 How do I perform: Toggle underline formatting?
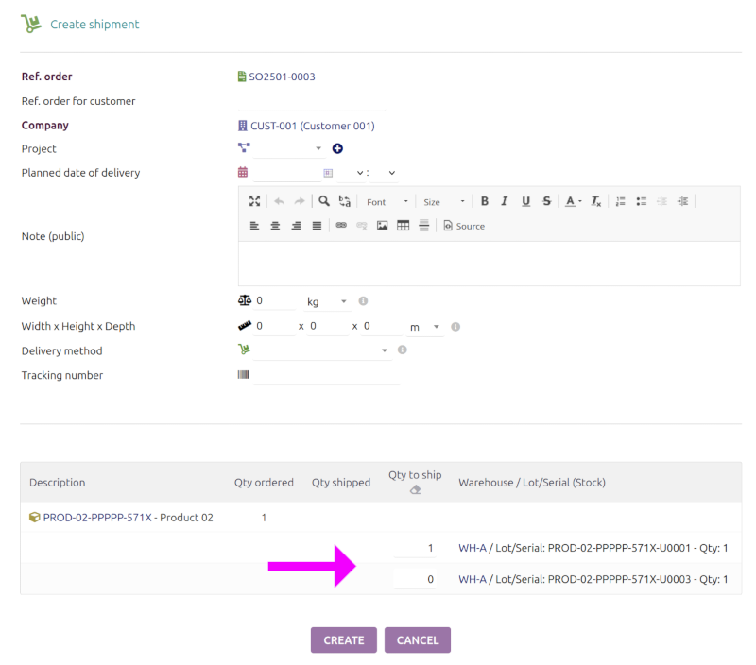[525, 201]
